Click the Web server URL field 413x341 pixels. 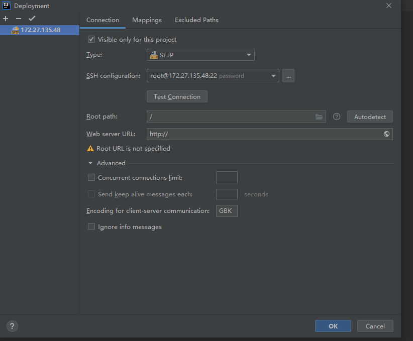click(264, 134)
